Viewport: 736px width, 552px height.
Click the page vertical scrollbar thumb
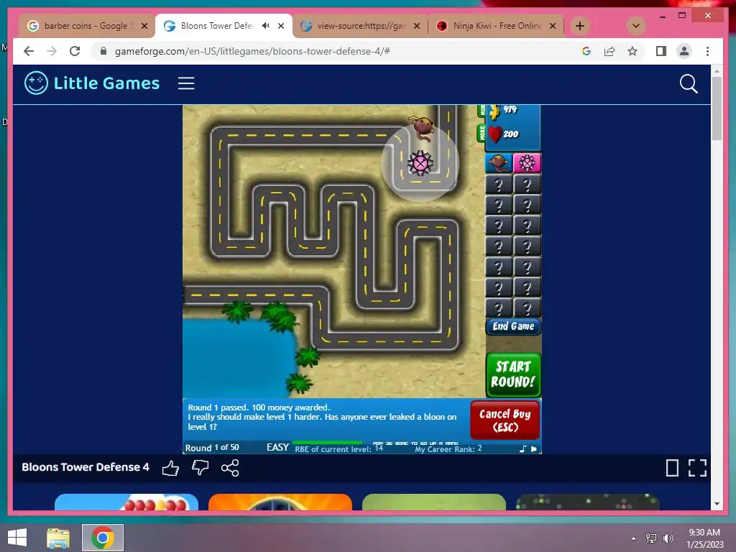[x=717, y=109]
